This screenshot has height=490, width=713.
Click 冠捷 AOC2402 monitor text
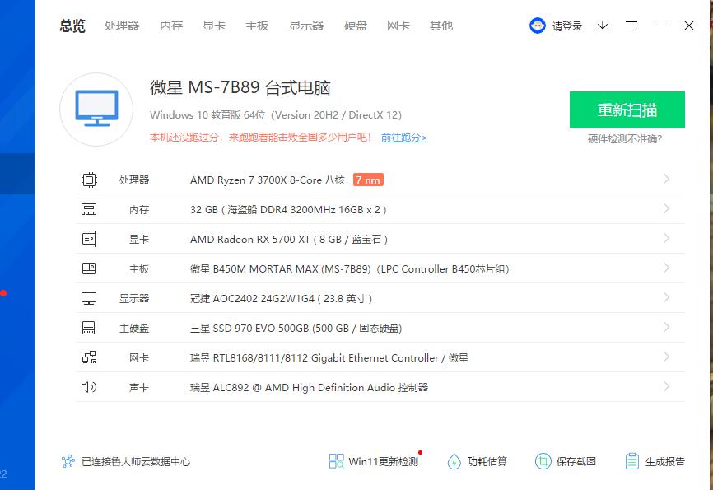tap(281, 298)
